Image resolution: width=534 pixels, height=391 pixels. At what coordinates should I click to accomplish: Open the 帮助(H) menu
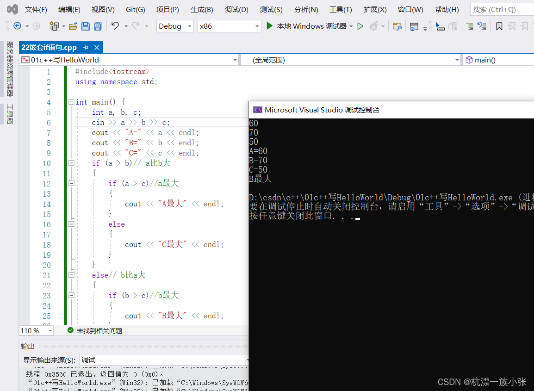click(447, 10)
